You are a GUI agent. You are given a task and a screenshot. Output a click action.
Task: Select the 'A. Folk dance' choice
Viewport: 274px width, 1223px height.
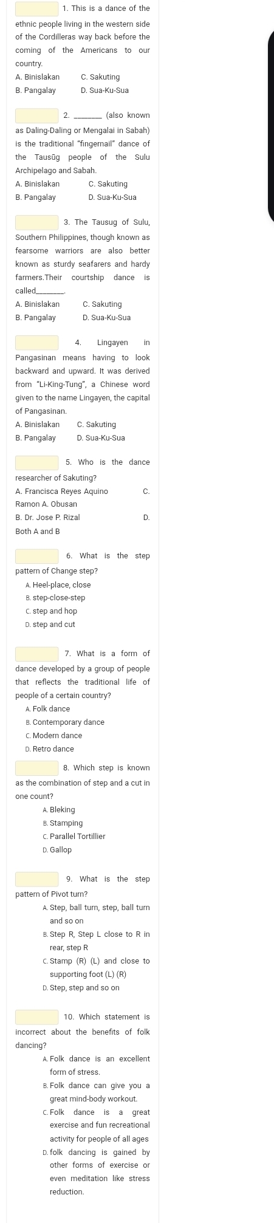click(48, 709)
